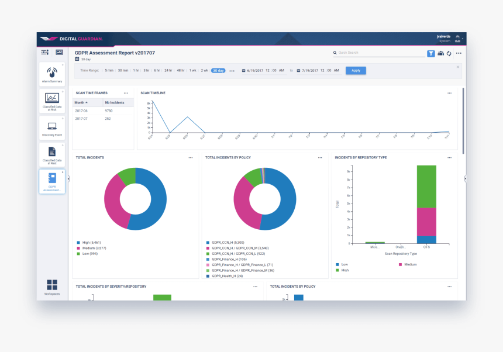Click the dashboard vertical scrollbar
The height and width of the screenshot is (352, 503).
click(x=463, y=121)
